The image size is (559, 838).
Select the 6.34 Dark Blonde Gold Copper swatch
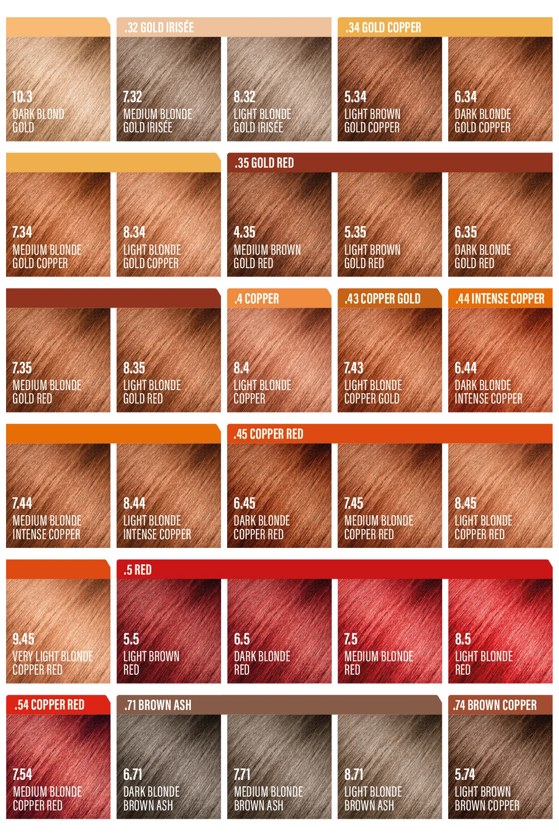point(500,89)
